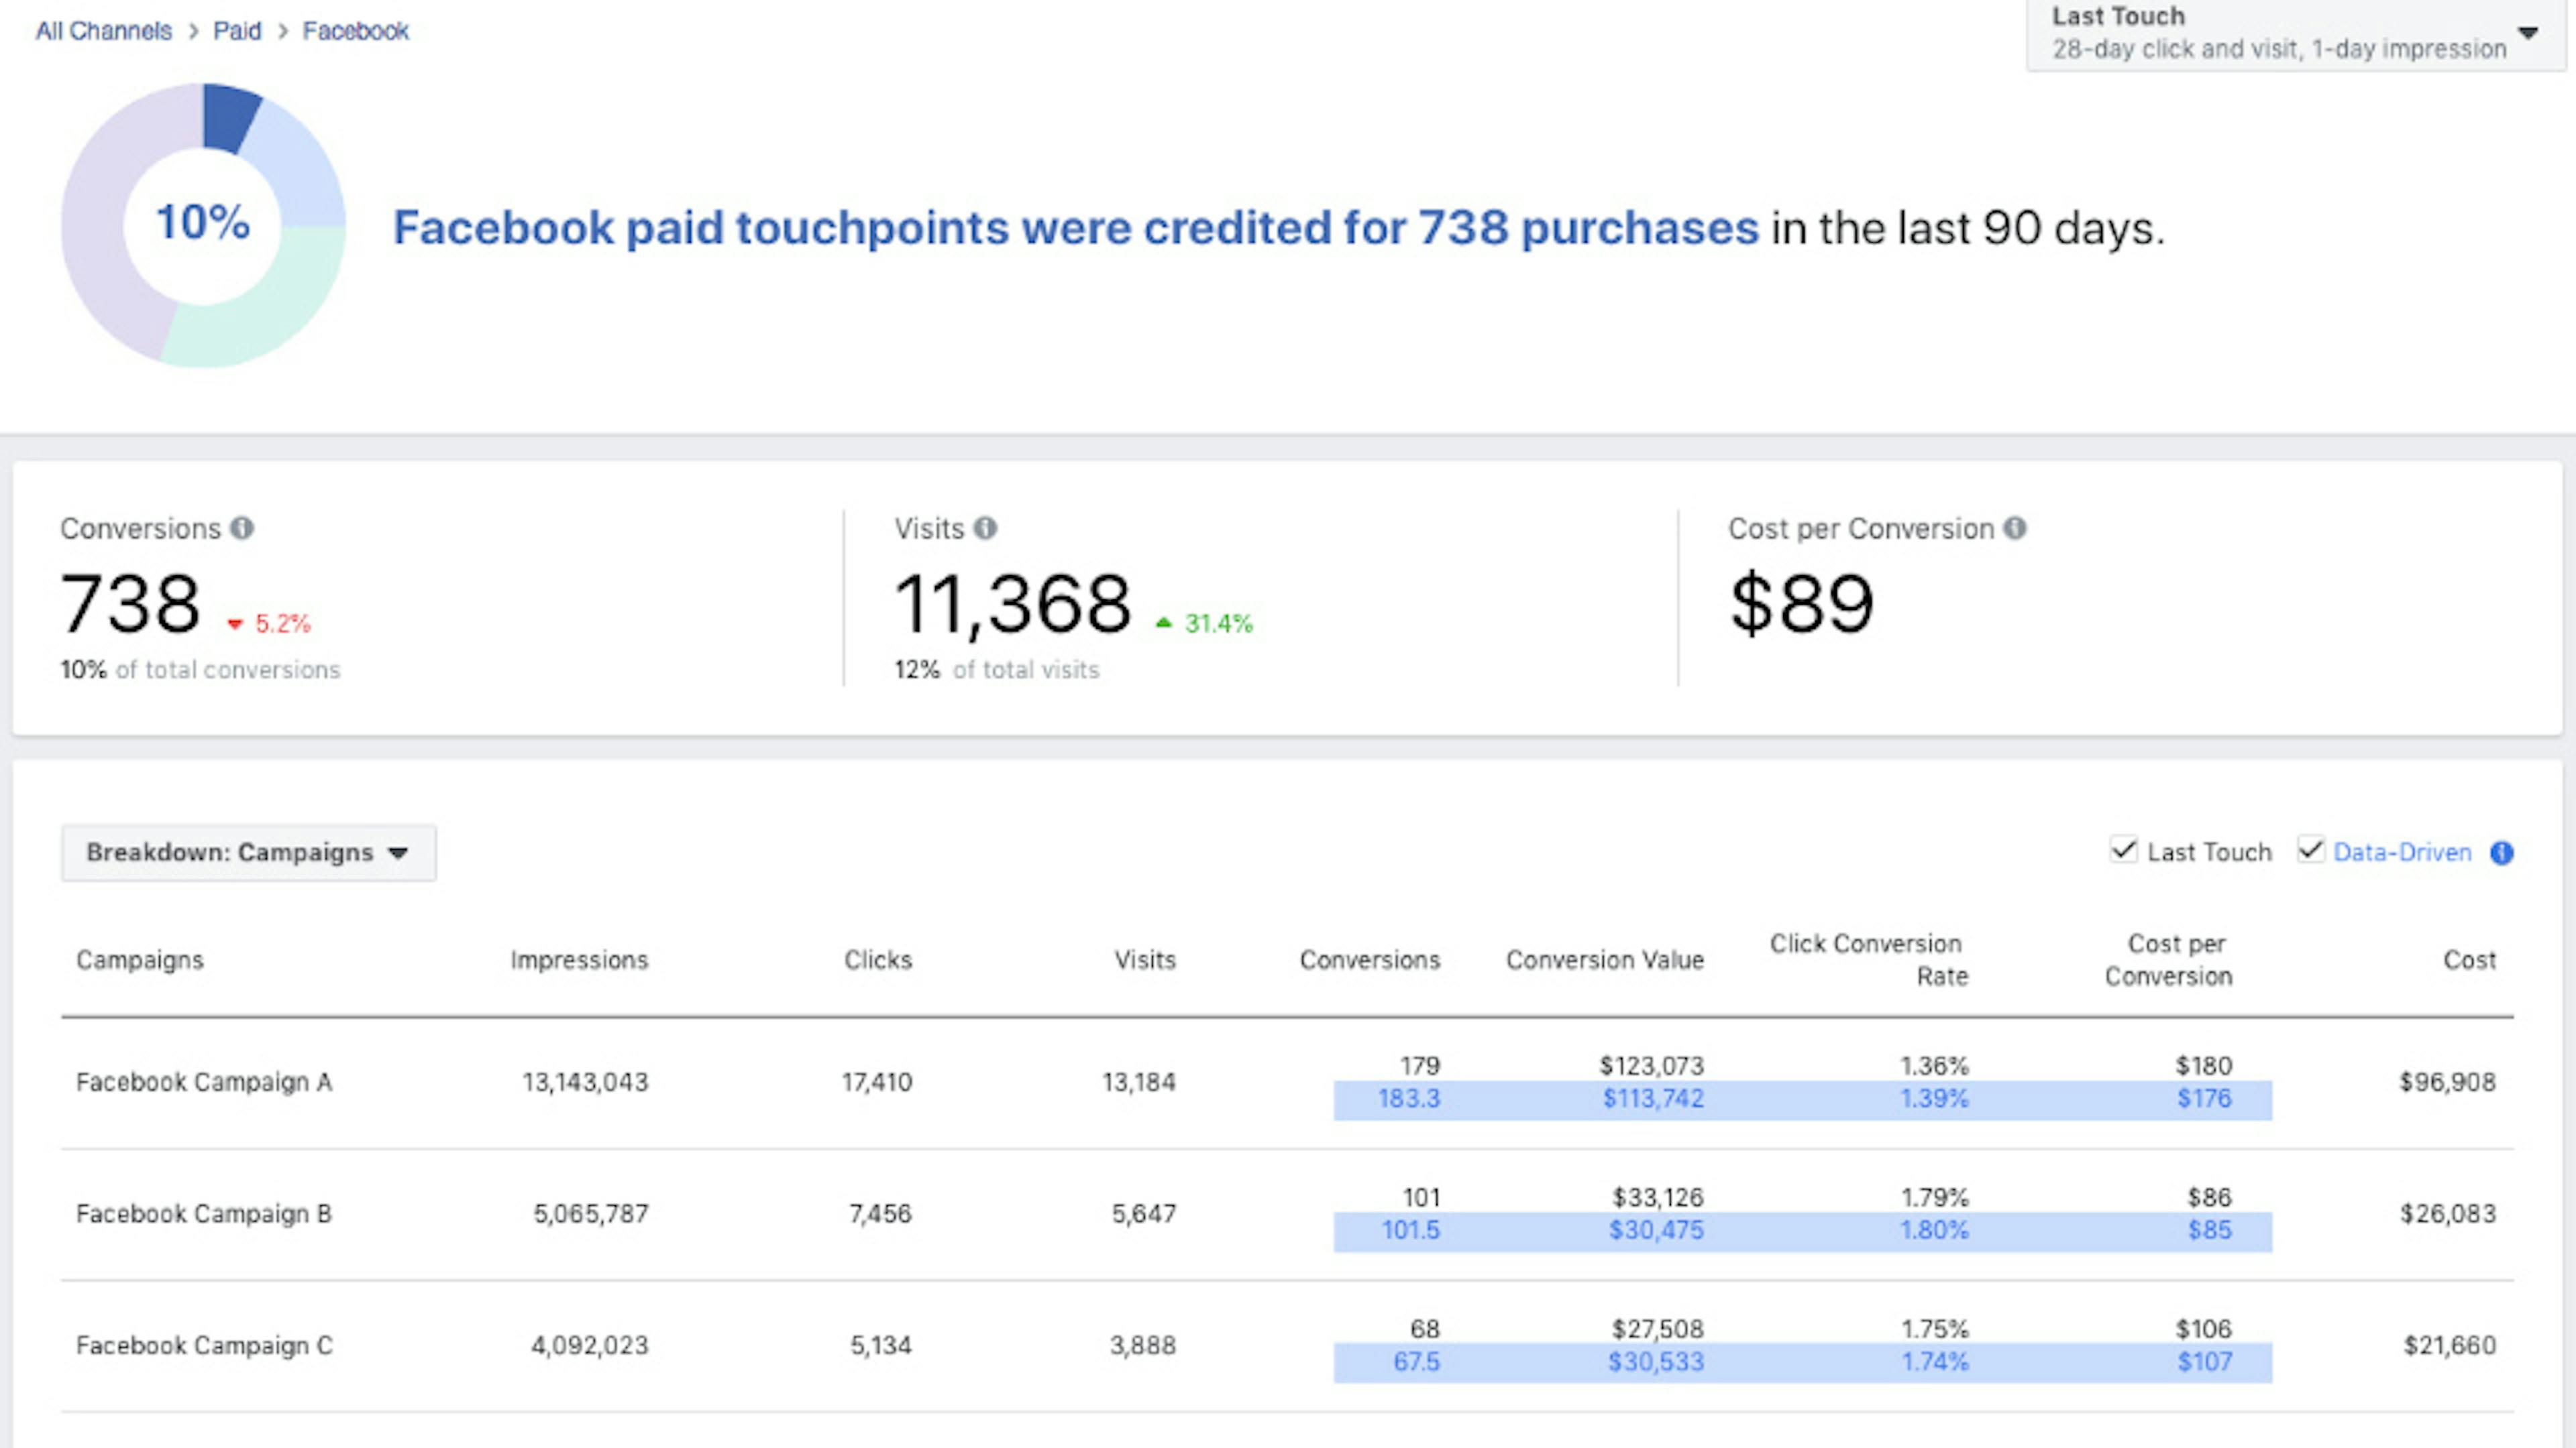Image resolution: width=2576 pixels, height=1448 pixels.
Task: Select the Facebook Campaign A row
Action: (204, 1082)
